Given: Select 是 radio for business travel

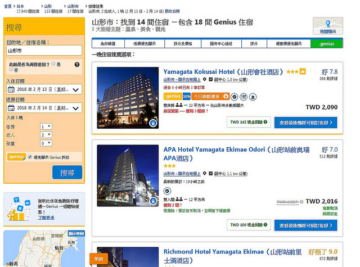Looking at the screenshot, I should (53, 64).
